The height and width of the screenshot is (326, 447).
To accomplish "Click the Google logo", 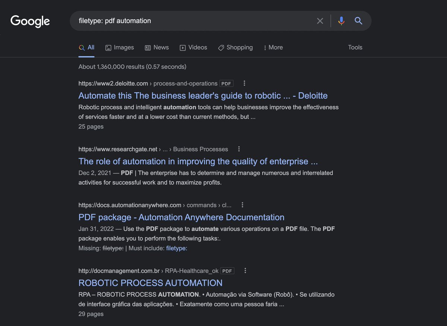I will [x=30, y=21].
